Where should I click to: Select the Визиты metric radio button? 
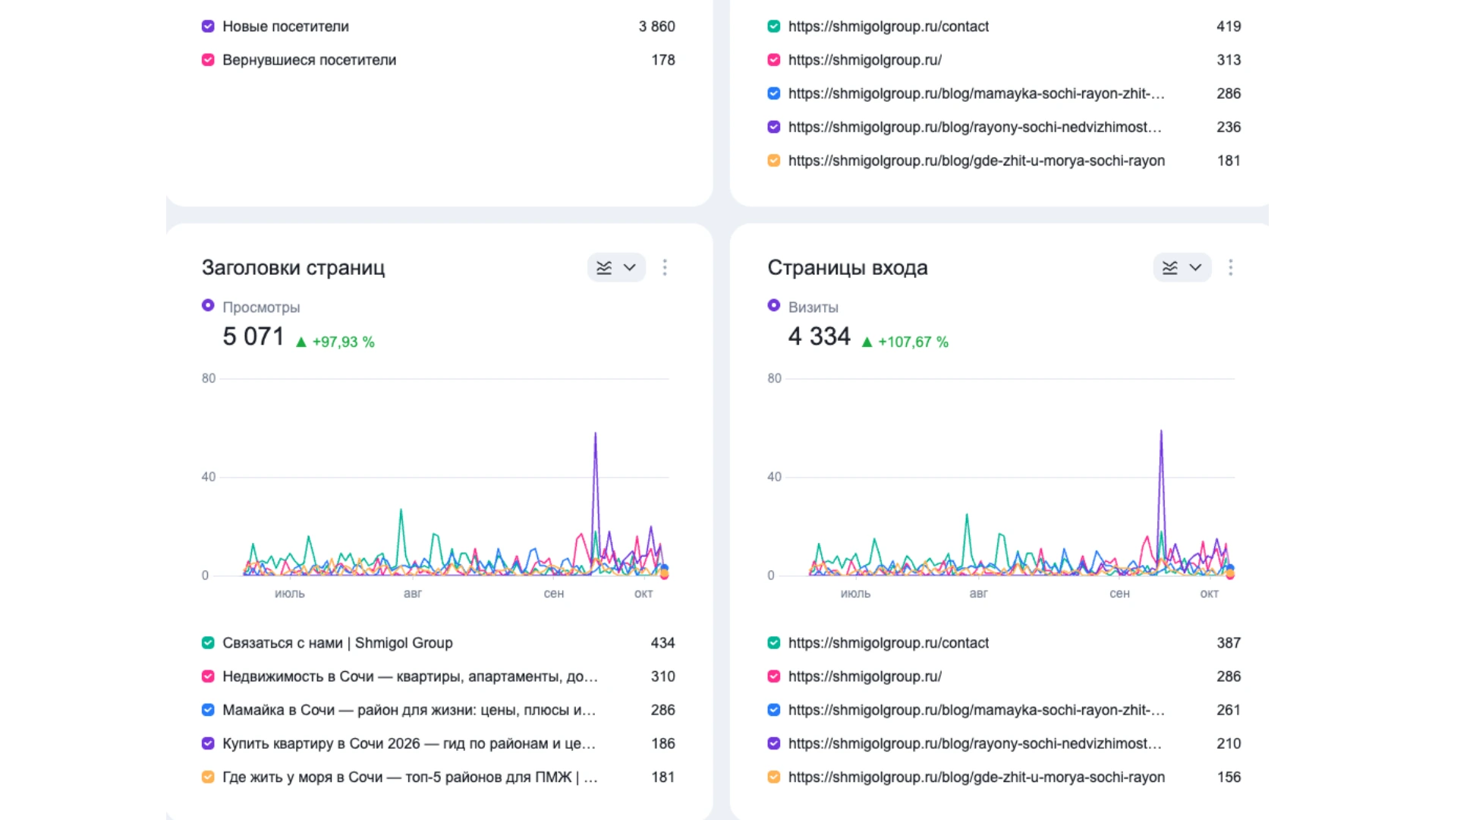coord(774,305)
